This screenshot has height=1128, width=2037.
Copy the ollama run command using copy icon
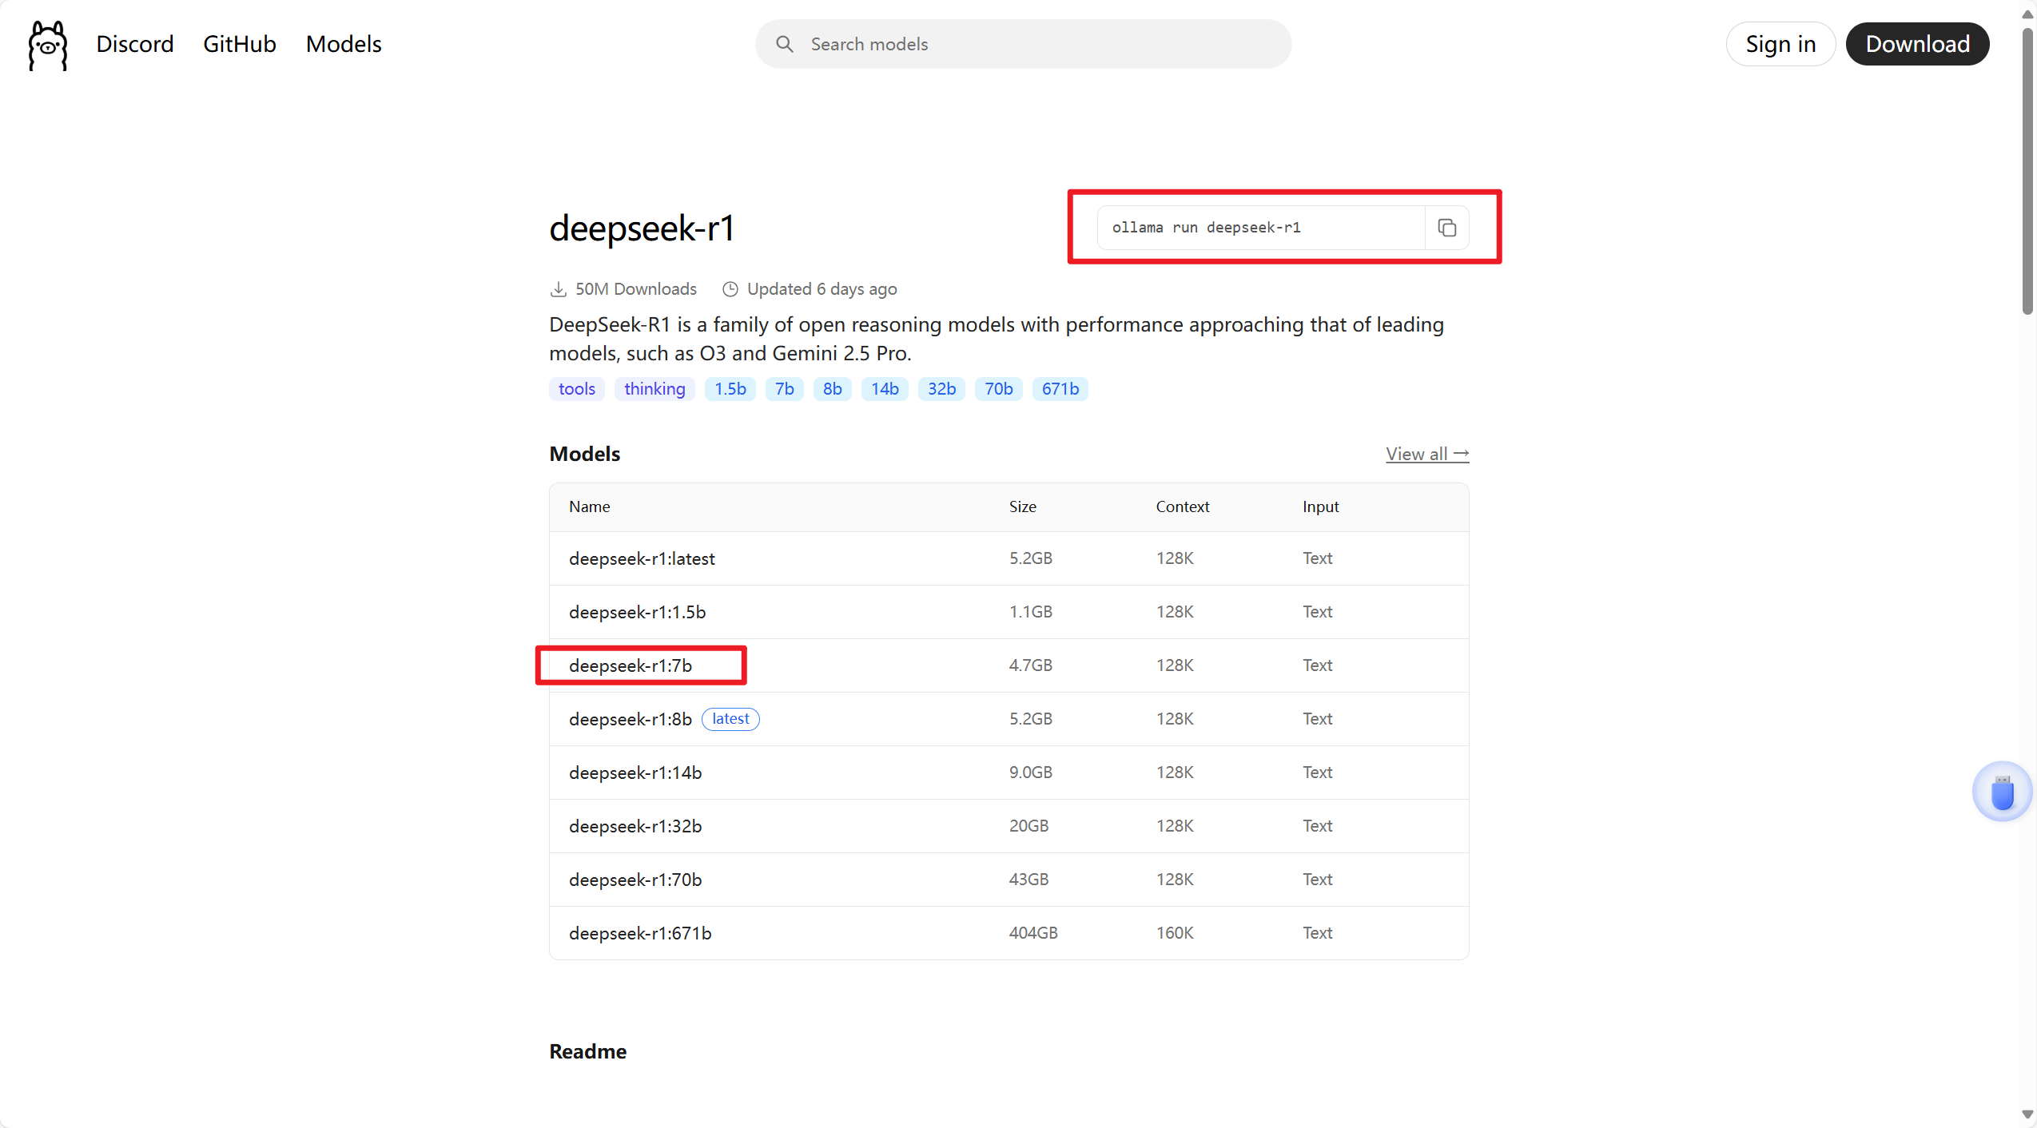click(x=1446, y=228)
